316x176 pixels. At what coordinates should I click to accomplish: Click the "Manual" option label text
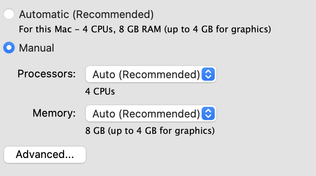tap(36, 48)
